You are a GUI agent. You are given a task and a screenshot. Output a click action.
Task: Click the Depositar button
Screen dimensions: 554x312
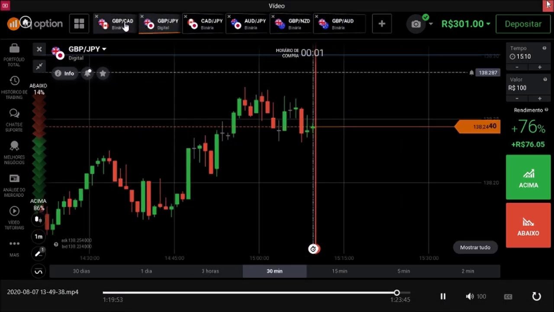coord(523,24)
